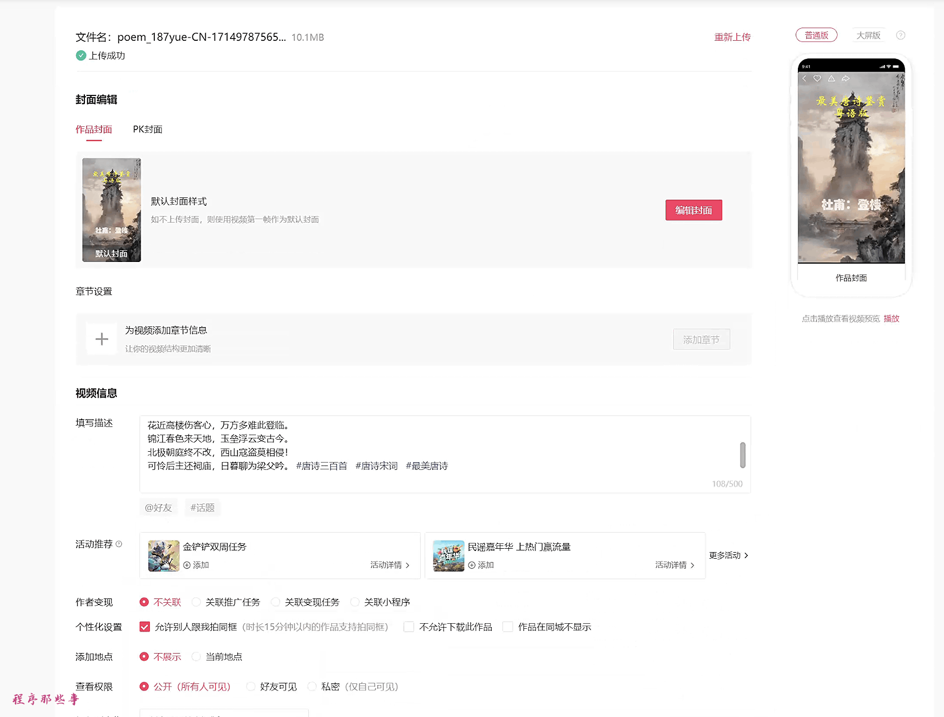
Task: Open 活动详情 for 金铲铲双周任务
Action: coord(389,565)
